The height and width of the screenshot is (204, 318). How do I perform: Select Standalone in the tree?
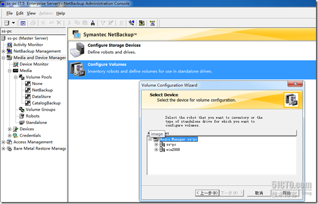37,122
